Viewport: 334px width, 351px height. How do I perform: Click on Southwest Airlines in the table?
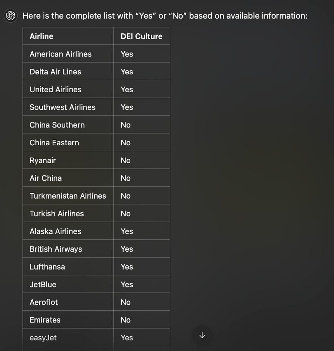click(63, 107)
